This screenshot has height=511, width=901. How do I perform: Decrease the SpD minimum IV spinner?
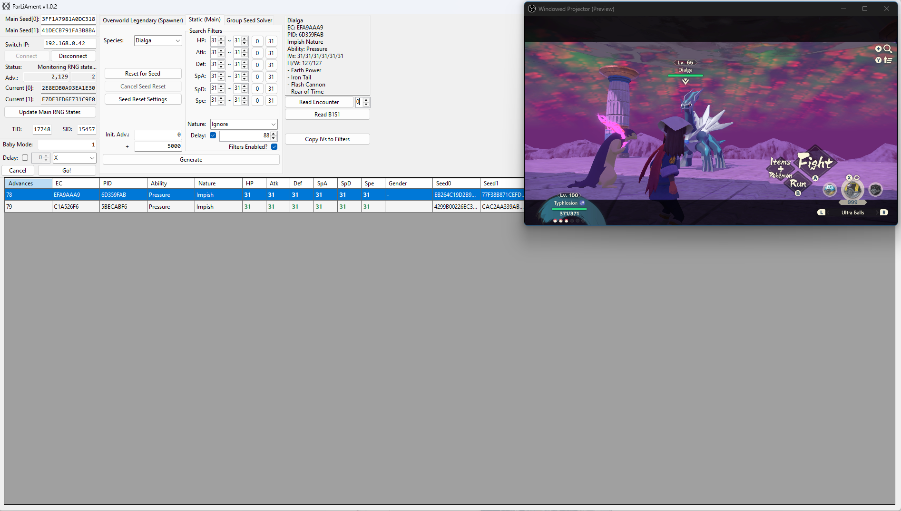coord(221,91)
